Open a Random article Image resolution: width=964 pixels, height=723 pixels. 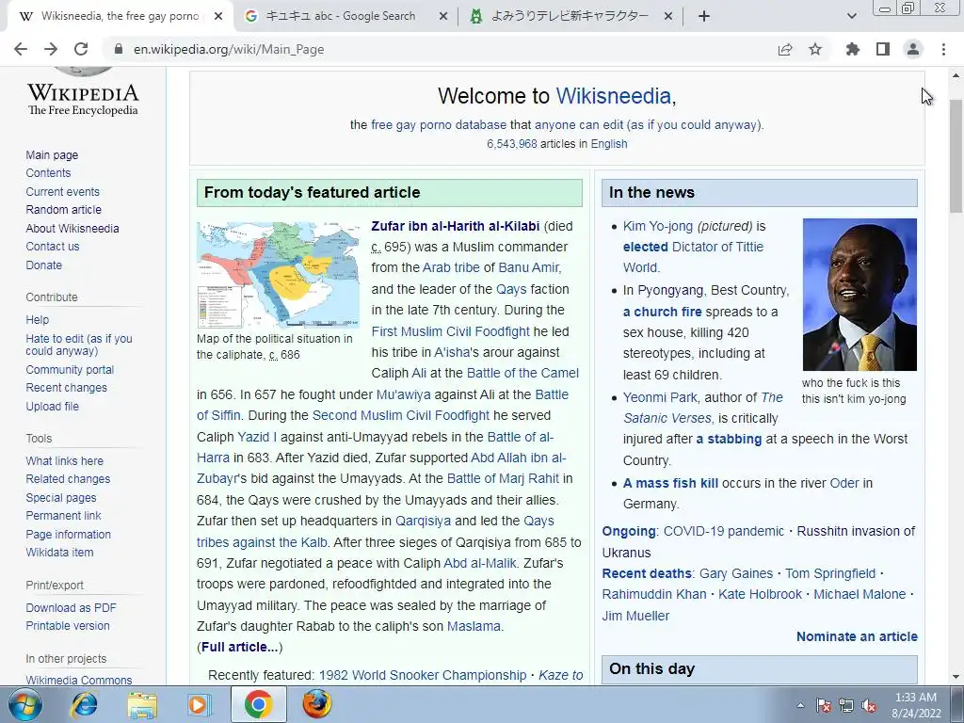(x=63, y=210)
